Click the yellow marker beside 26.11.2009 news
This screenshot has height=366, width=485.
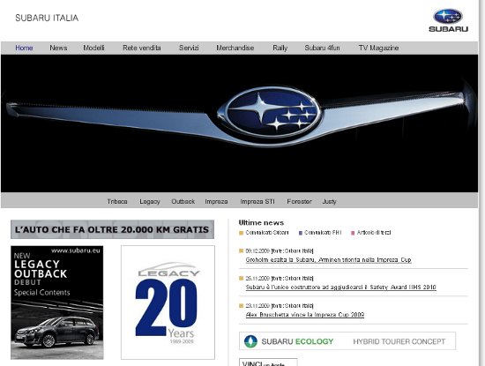pyautogui.click(x=242, y=278)
